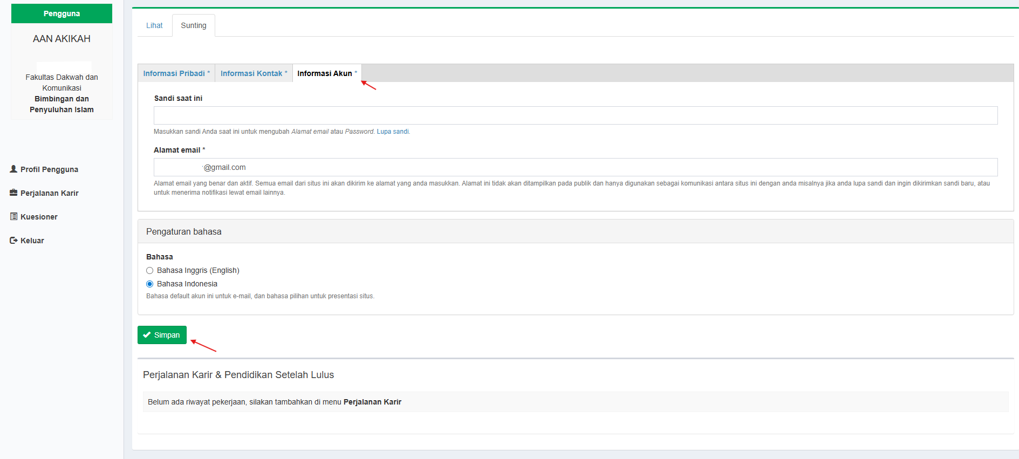Click the Pengaturan bahasa panel heading
Viewport: 1019px width, 459px height.
184,231
